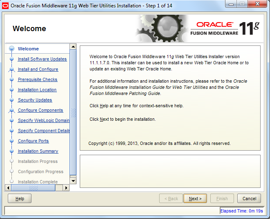Click the Install Software Updates step bullet

coord(12,59)
